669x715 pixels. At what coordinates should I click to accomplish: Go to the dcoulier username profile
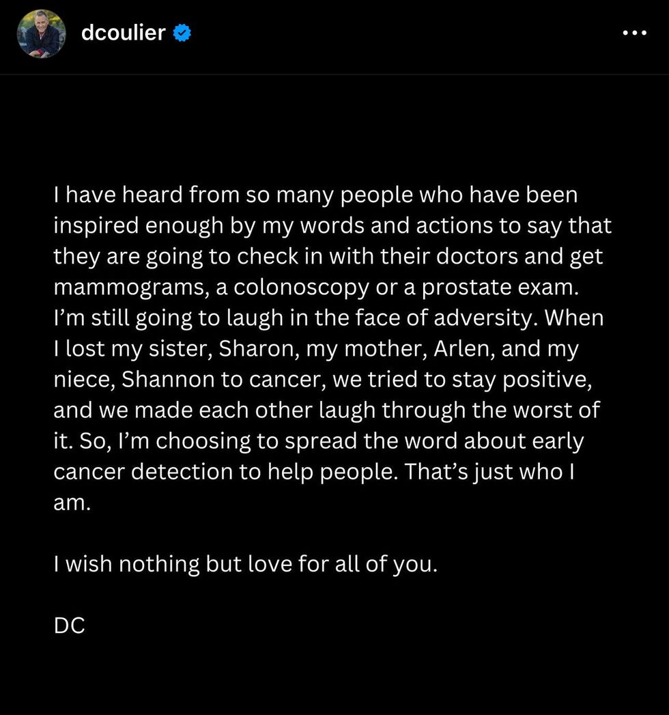tap(123, 33)
